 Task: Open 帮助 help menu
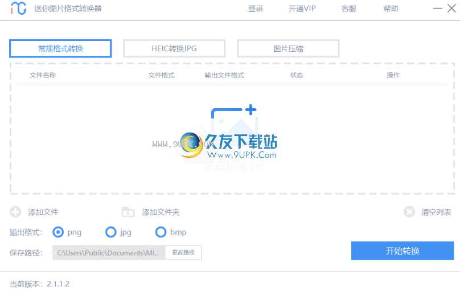391,9
